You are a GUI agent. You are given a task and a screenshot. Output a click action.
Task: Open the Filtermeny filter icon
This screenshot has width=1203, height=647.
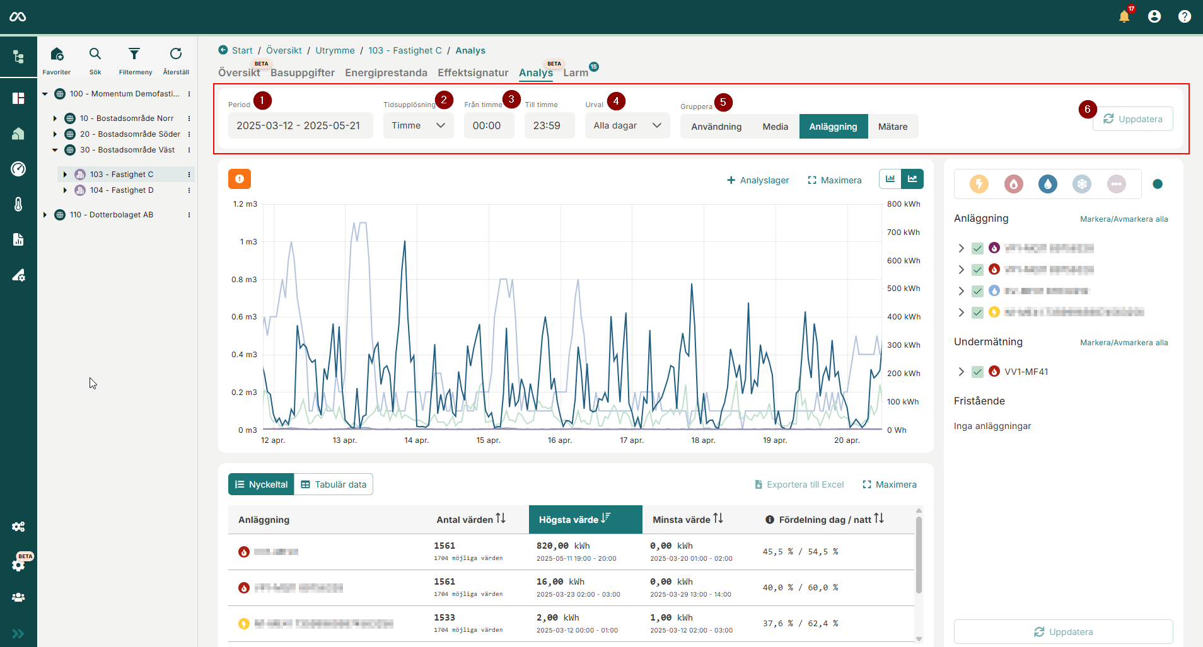point(135,60)
